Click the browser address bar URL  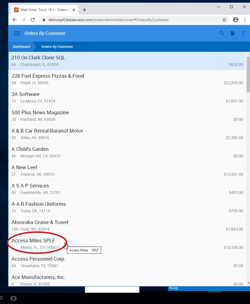[108, 20]
